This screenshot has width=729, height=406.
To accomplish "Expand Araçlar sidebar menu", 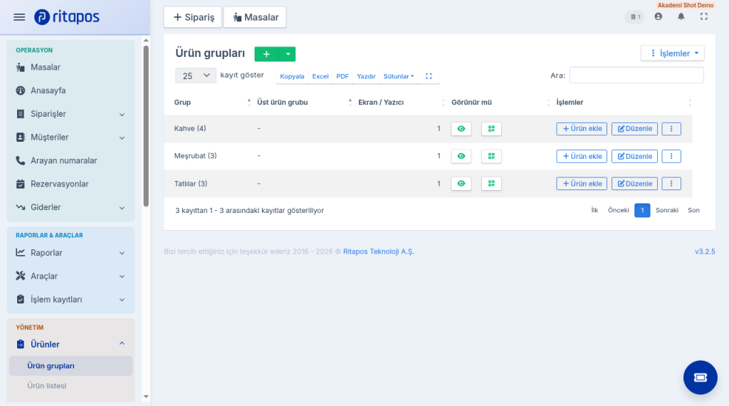I will (x=70, y=276).
